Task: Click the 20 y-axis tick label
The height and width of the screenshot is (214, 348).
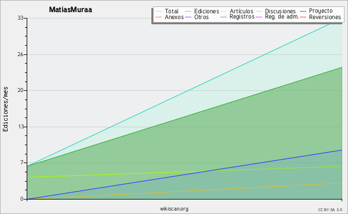Action: pos(21,90)
